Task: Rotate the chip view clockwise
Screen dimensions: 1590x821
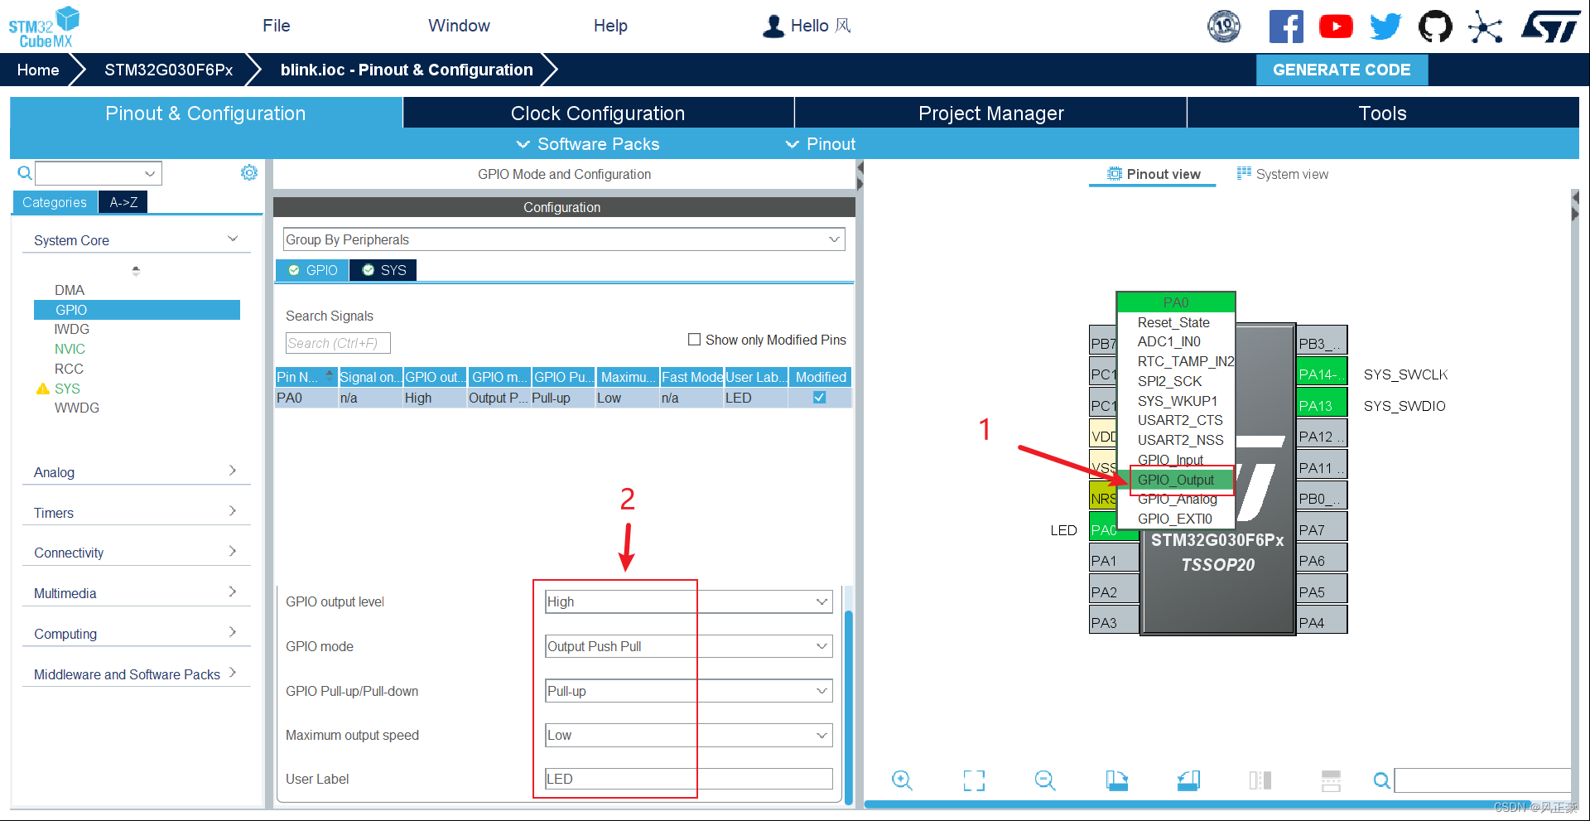Action: click(1116, 780)
